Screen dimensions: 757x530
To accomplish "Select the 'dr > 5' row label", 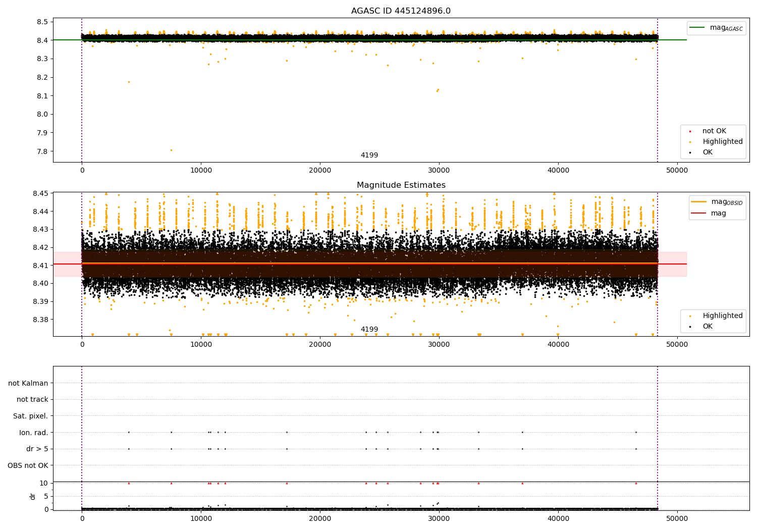I will [37, 449].
